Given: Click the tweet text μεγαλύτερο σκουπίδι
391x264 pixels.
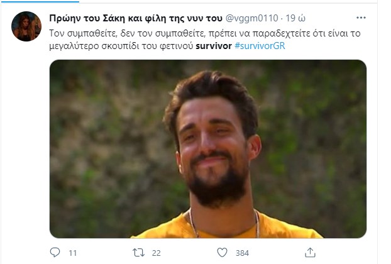Looking at the screenshot, I should click(94, 47).
